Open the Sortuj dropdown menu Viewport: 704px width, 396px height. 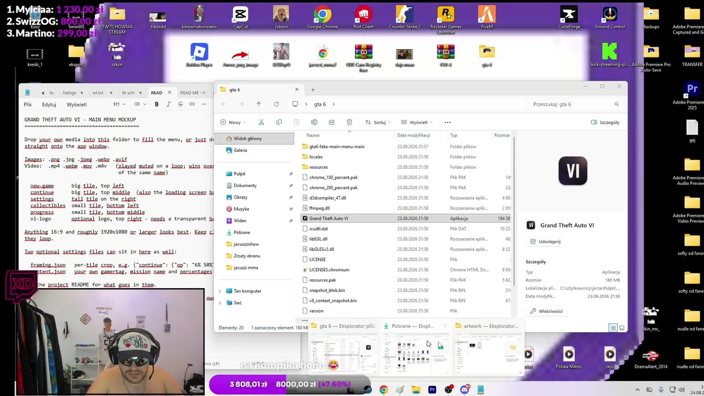[x=379, y=122]
